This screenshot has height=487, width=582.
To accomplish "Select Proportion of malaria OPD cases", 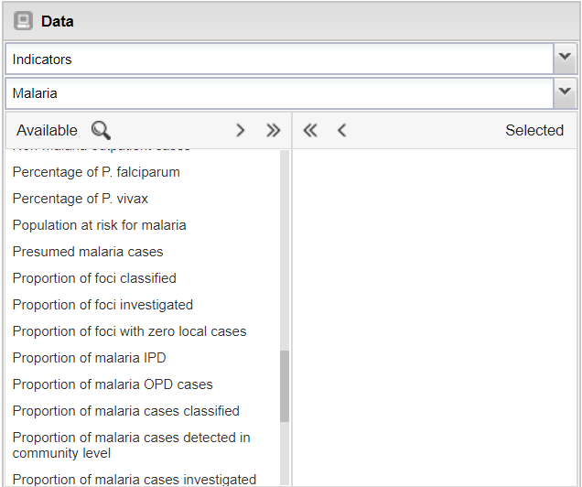I will coord(113,384).
